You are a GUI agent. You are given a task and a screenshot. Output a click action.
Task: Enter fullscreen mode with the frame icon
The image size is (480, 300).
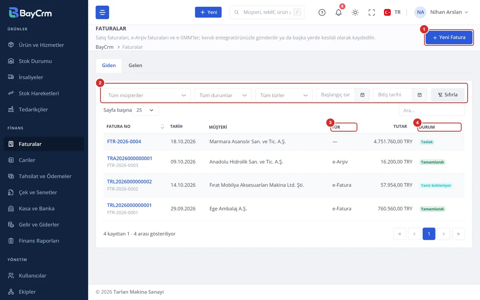pyautogui.click(x=372, y=12)
